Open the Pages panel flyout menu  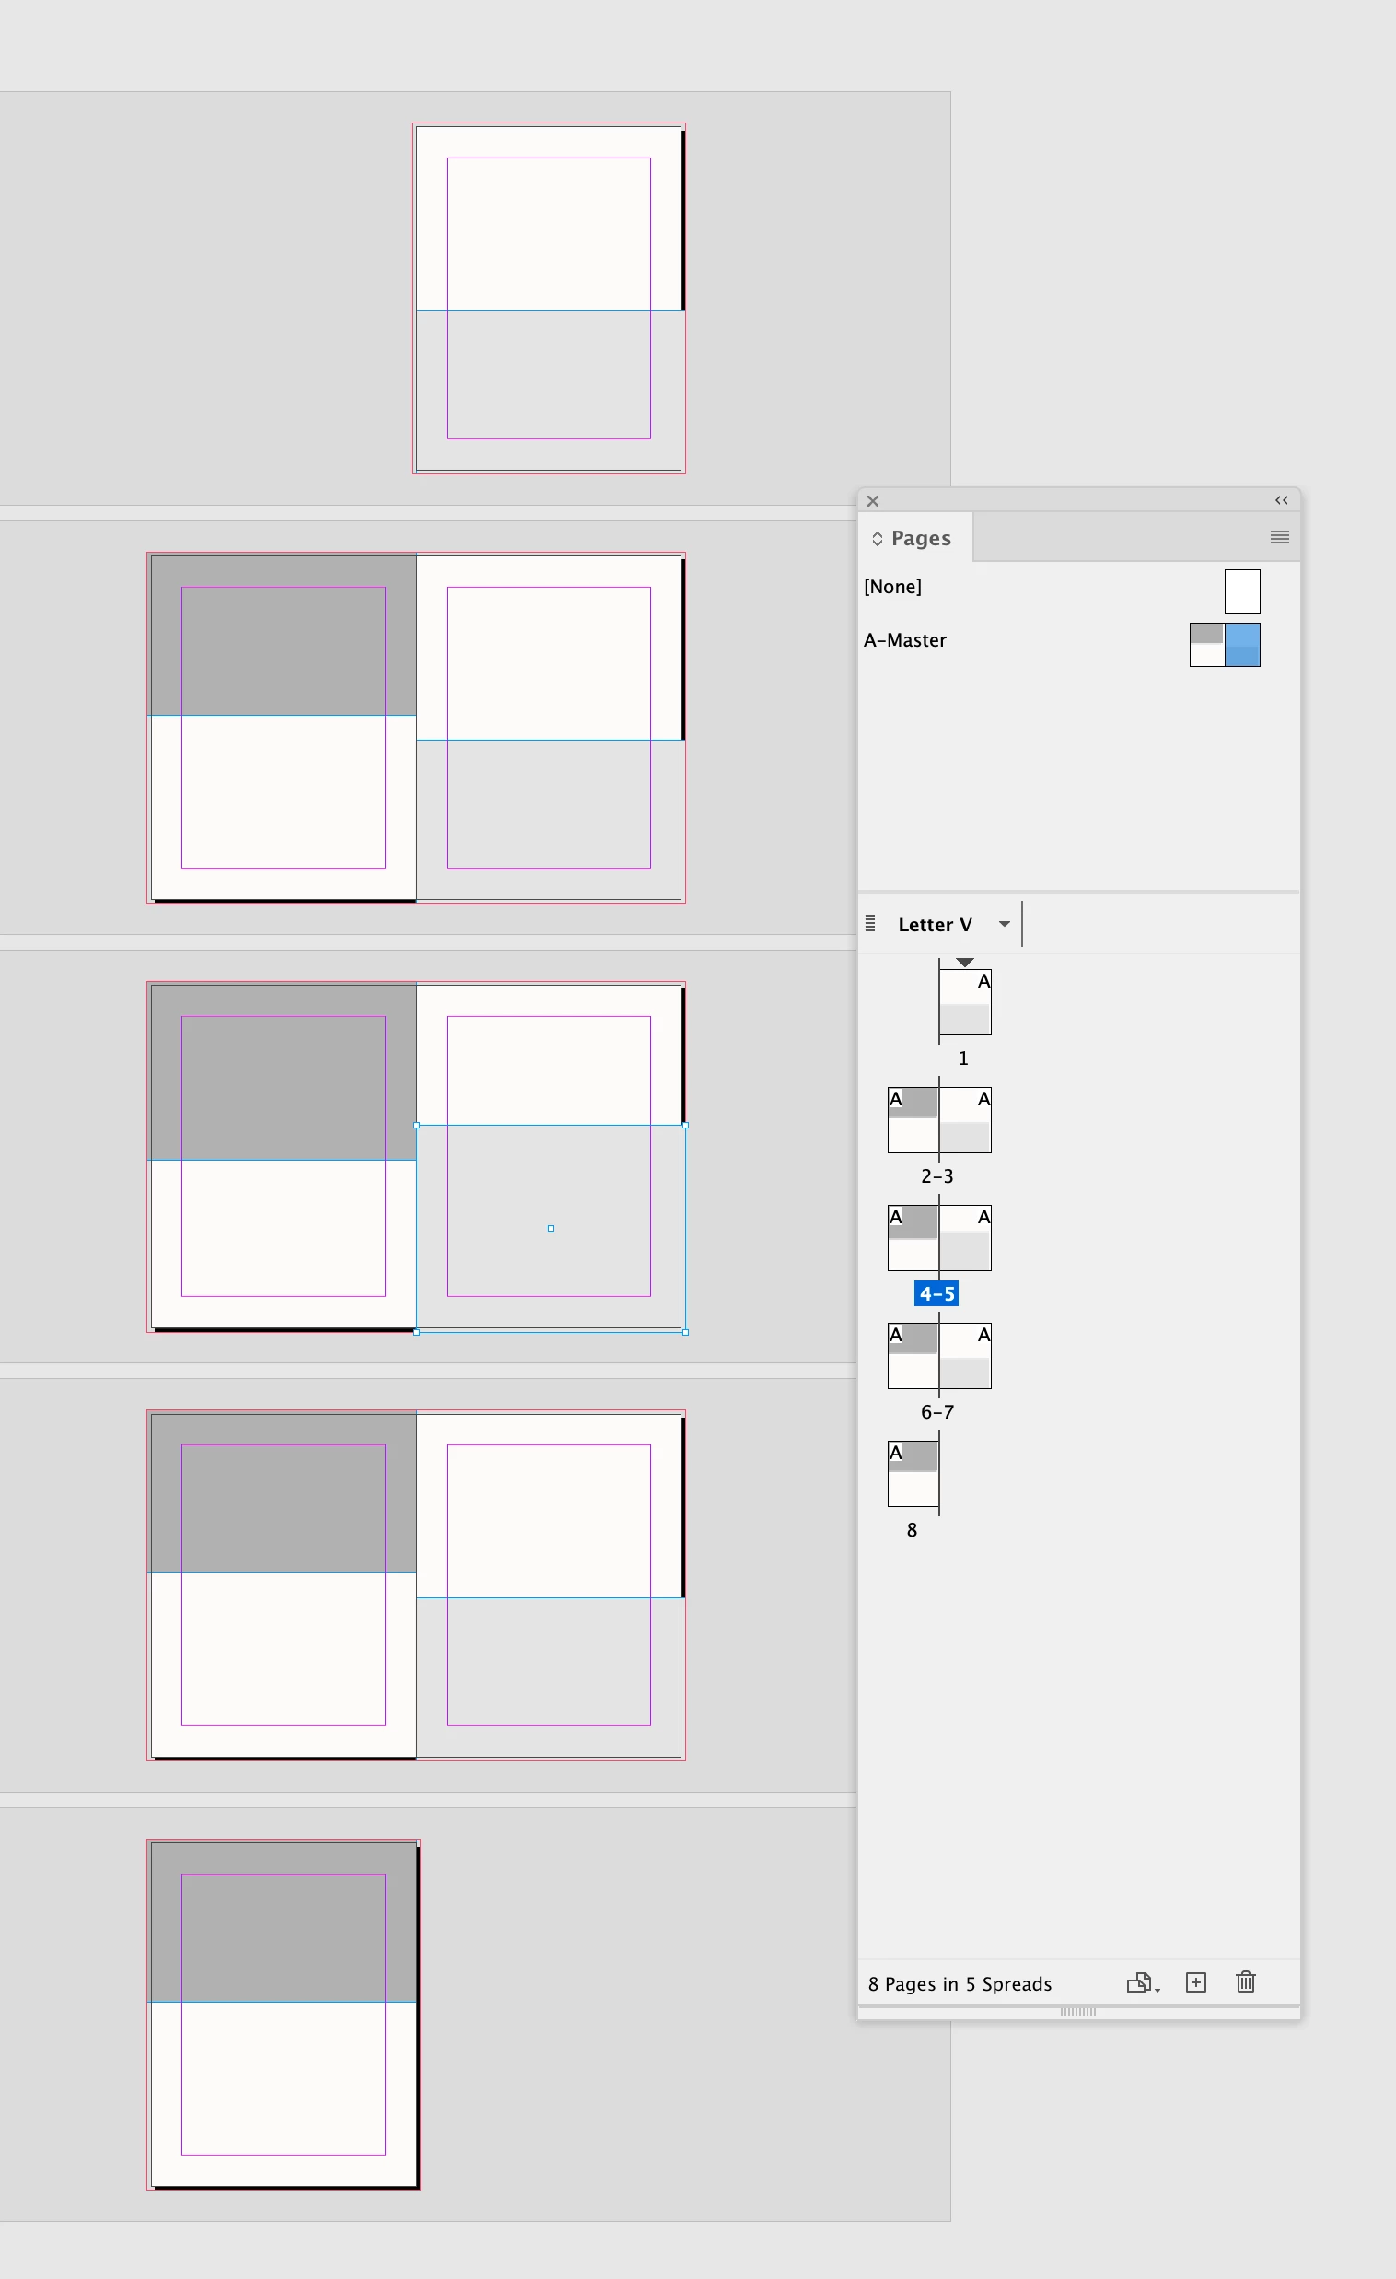point(1279,537)
